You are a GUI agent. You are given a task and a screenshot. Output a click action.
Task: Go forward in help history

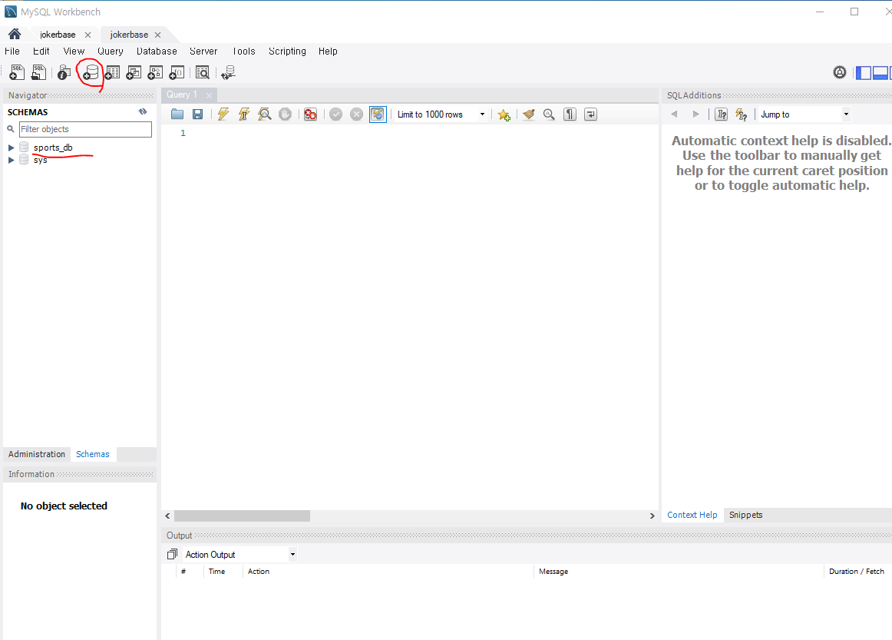click(x=695, y=114)
